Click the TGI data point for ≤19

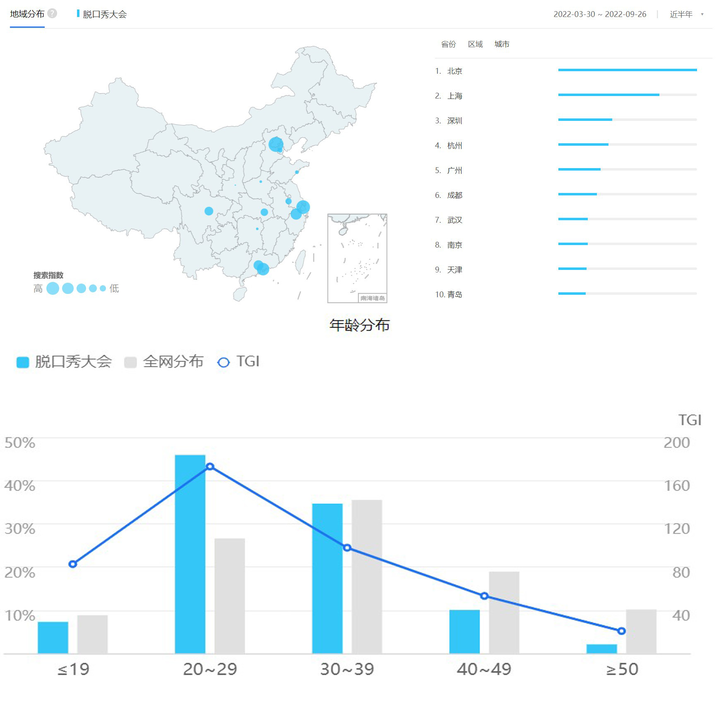[73, 564]
